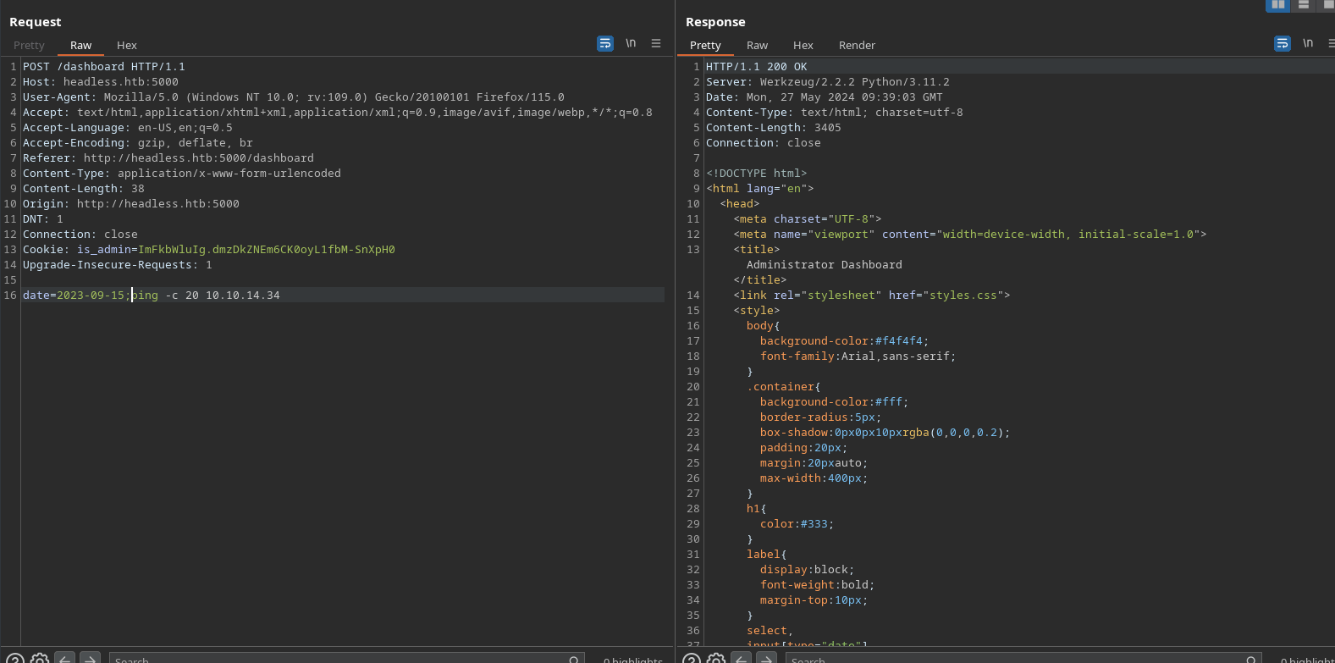Viewport: 1335px width, 663px height.
Task: Switch Request view to the Hex tab
Action: [127, 46]
